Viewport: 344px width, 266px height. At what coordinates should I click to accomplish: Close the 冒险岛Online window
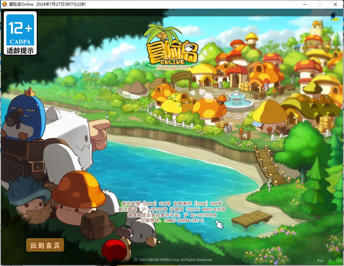[x=335, y=4]
